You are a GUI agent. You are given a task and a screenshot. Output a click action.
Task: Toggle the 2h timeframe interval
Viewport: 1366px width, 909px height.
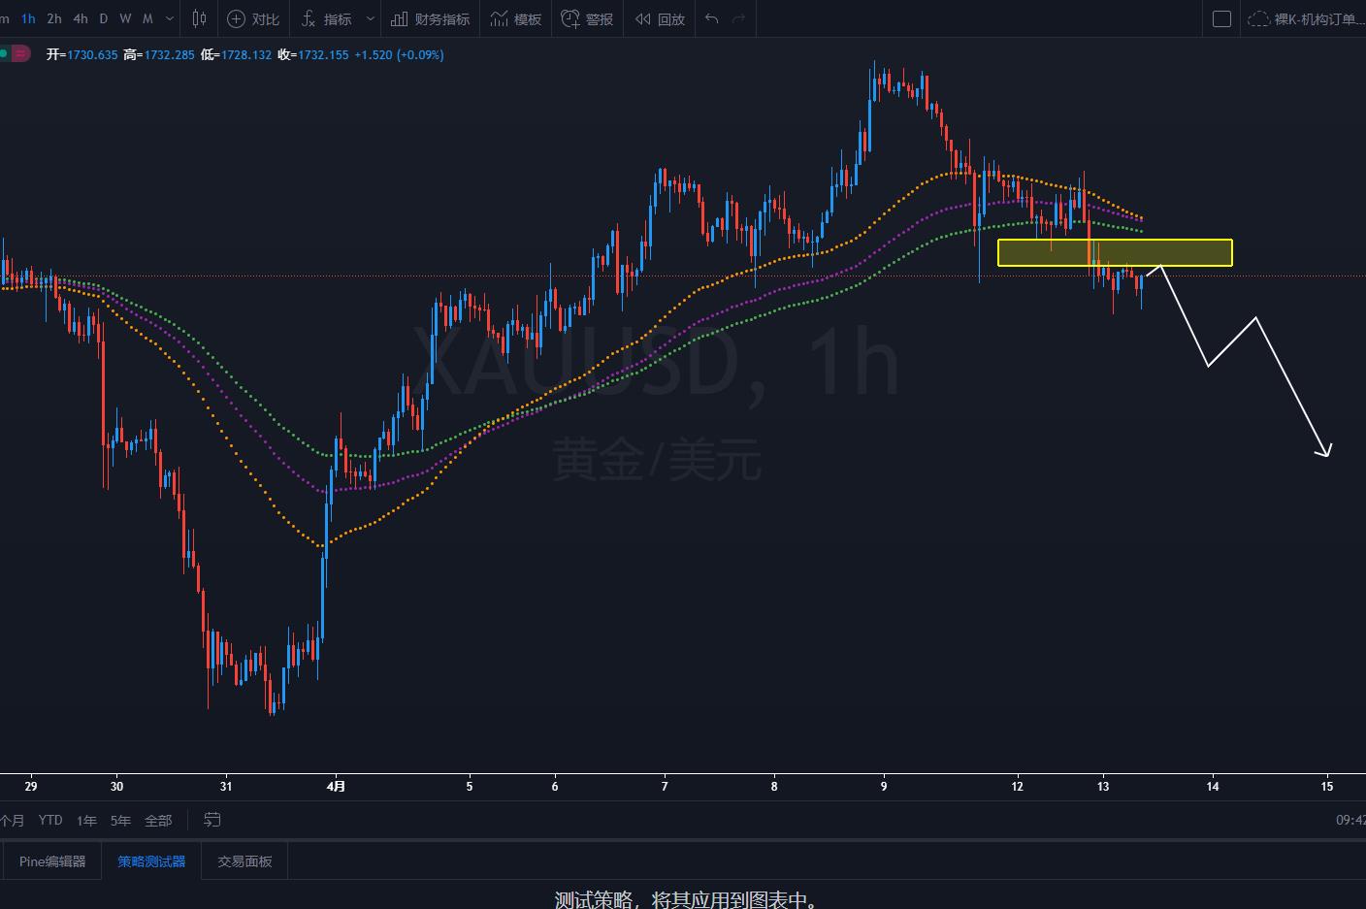coord(54,18)
